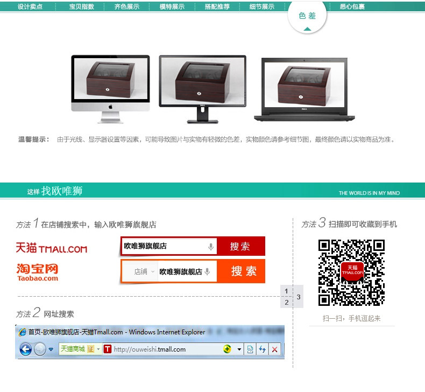Image resolution: width=425 pixels, height=392 pixels.
Task: Switch to the 宝贝指数 tab
Action: pos(81,6)
